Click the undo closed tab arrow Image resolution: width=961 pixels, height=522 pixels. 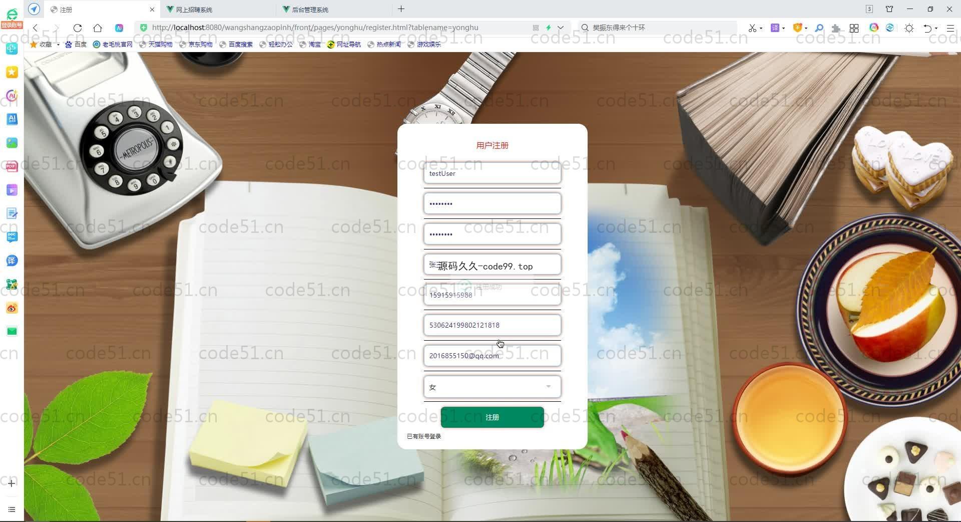pyautogui.click(x=927, y=29)
